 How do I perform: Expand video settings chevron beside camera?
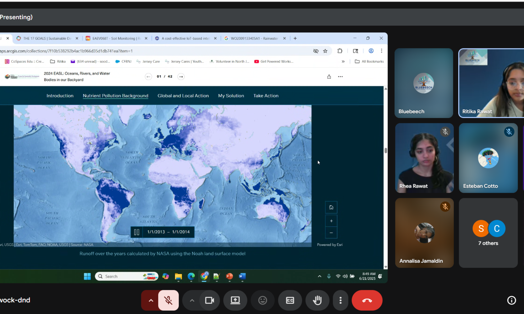(192, 300)
